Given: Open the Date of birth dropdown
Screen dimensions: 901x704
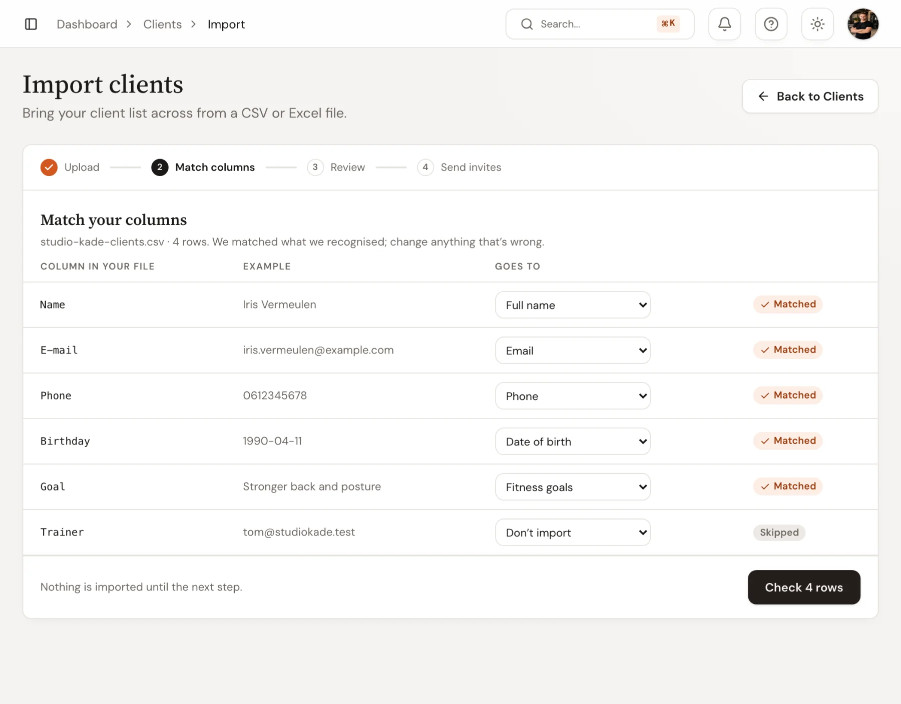Looking at the screenshot, I should click(573, 441).
